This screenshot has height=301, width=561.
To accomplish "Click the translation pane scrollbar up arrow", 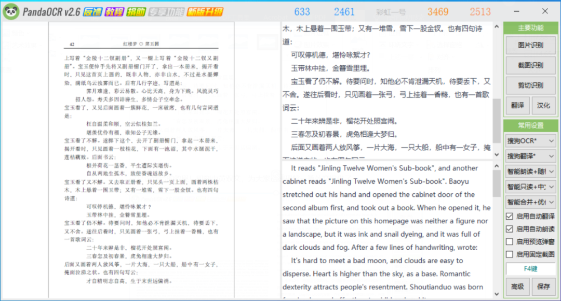I will 497,166.
